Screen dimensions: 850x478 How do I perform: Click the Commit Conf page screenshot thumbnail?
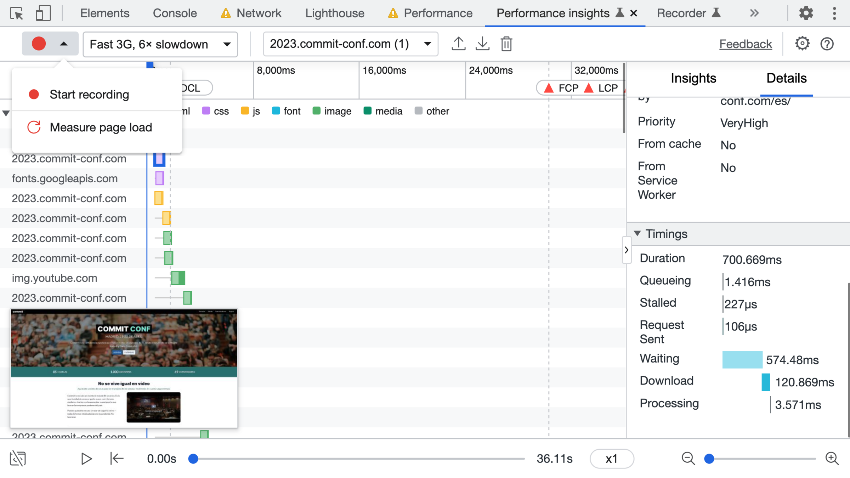click(124, 368)
